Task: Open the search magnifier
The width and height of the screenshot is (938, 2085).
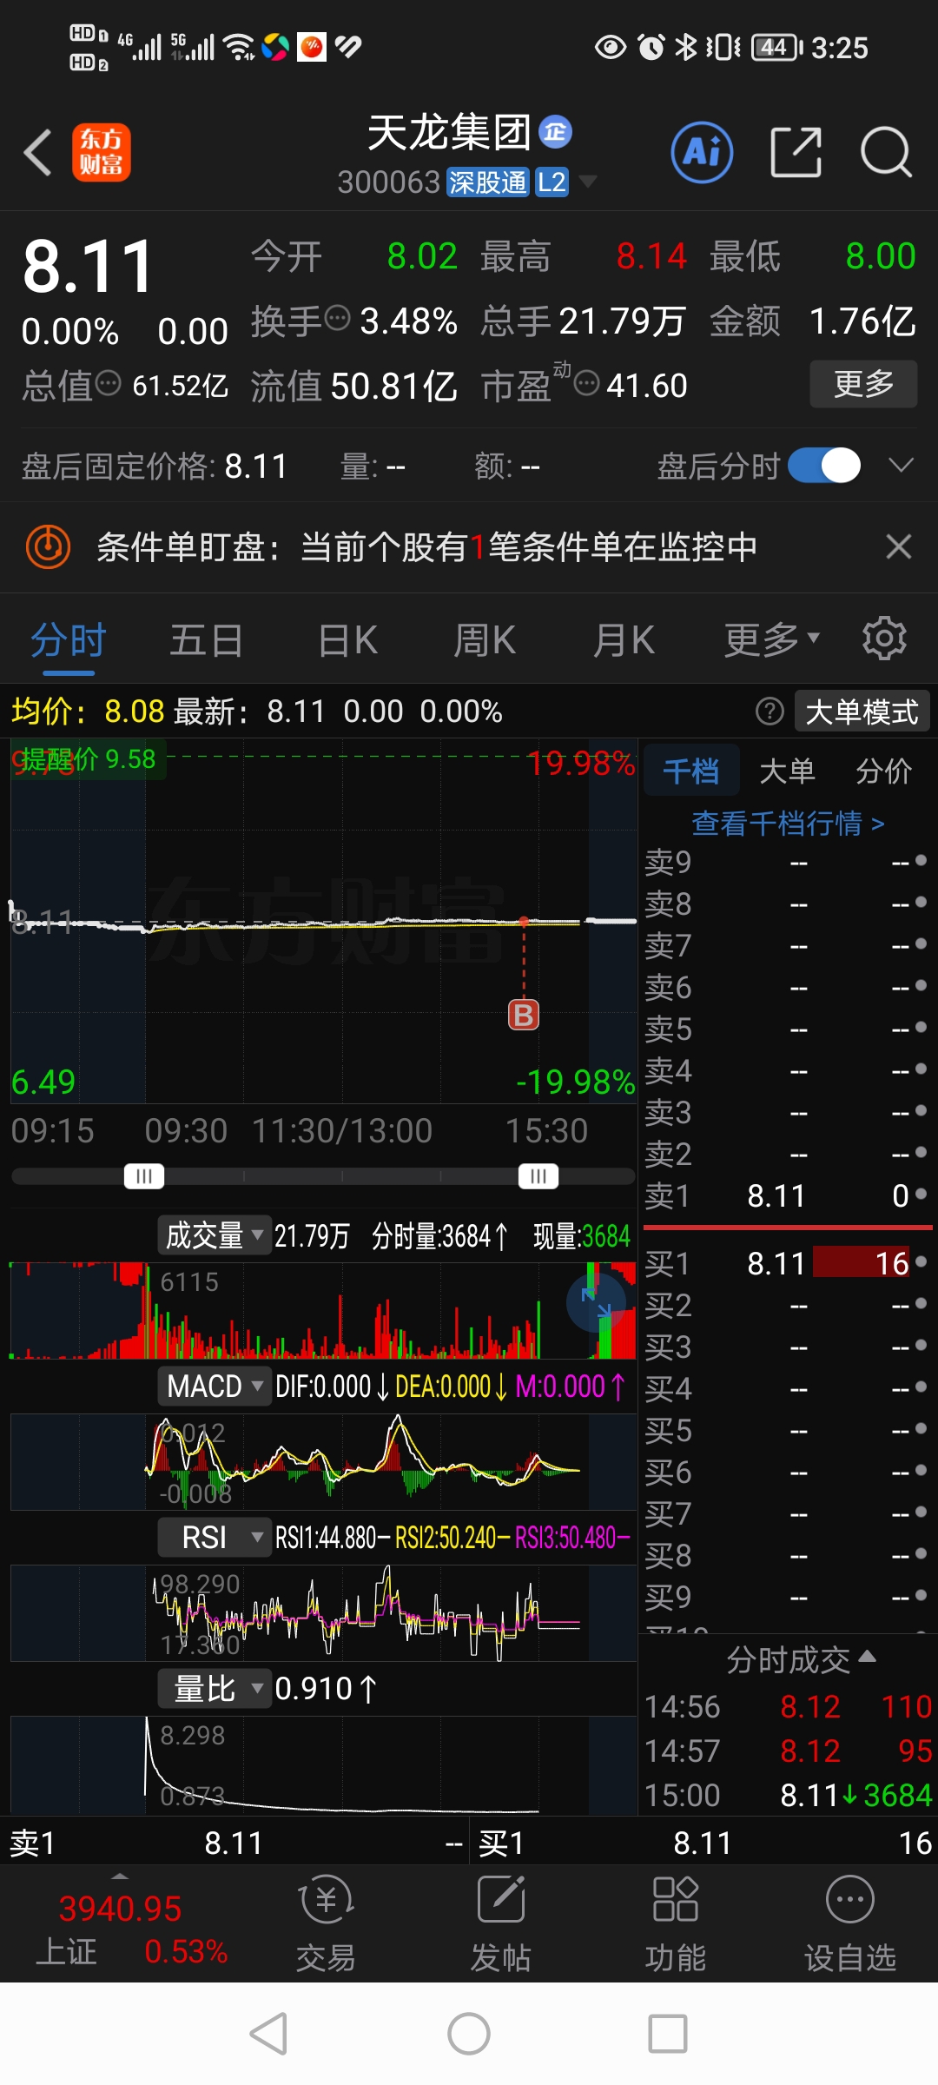Action: point(886,152)
